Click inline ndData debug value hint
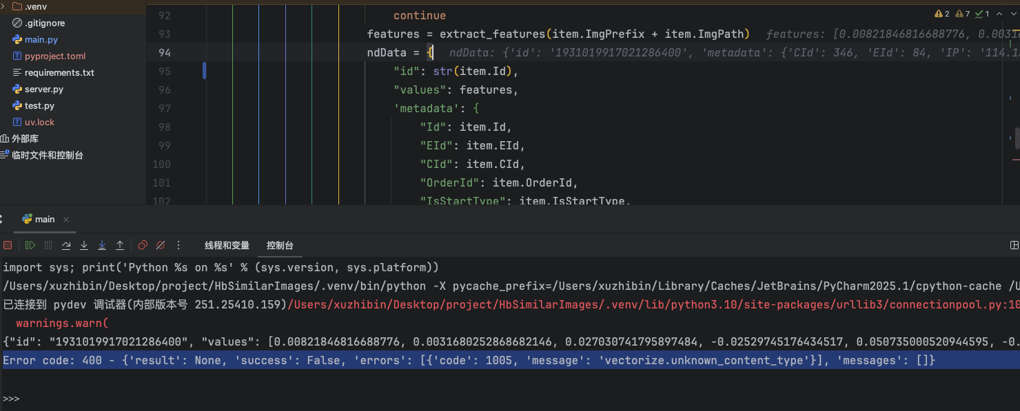Image resolution: width=1020 pixels, height=411 pixels. click(735, 53)
